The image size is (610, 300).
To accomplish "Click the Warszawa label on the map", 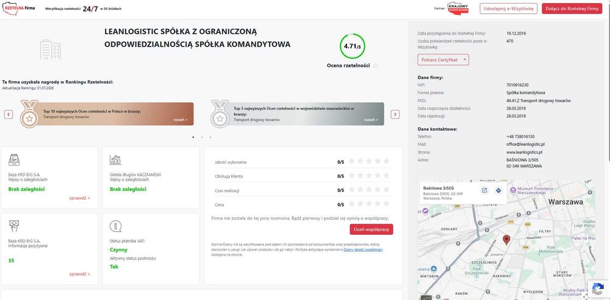I will coord(565,202).
